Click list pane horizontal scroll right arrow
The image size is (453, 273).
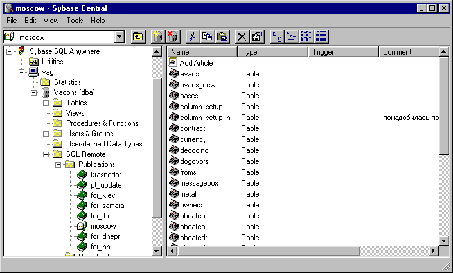pos(433,251)
